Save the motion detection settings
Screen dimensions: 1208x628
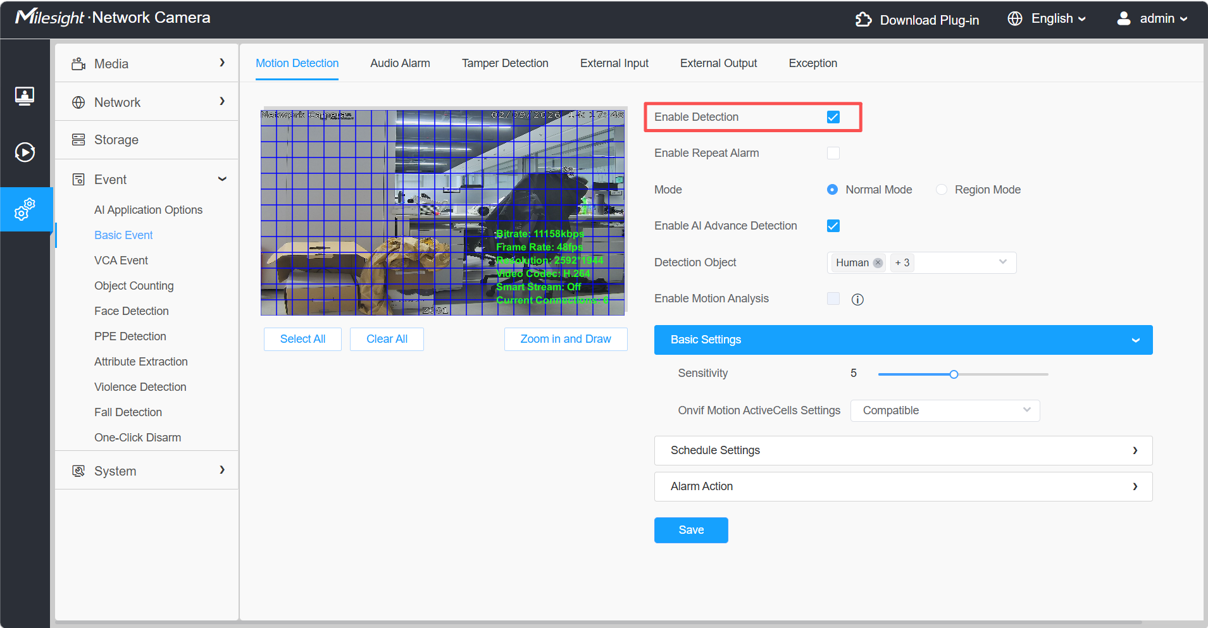click(691, 530)
